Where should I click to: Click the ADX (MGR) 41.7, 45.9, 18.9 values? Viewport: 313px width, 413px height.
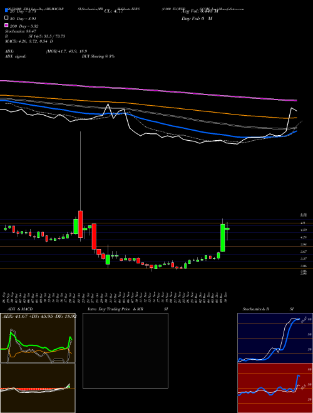(66, 51)
